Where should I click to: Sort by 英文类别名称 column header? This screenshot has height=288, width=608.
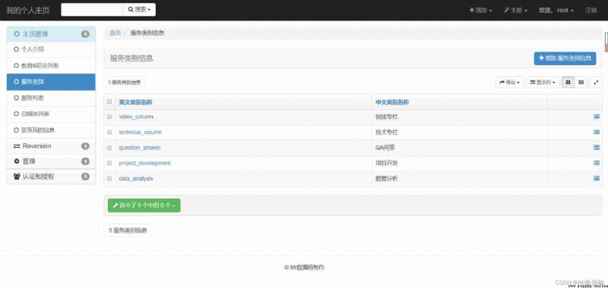tap(135, 102)
